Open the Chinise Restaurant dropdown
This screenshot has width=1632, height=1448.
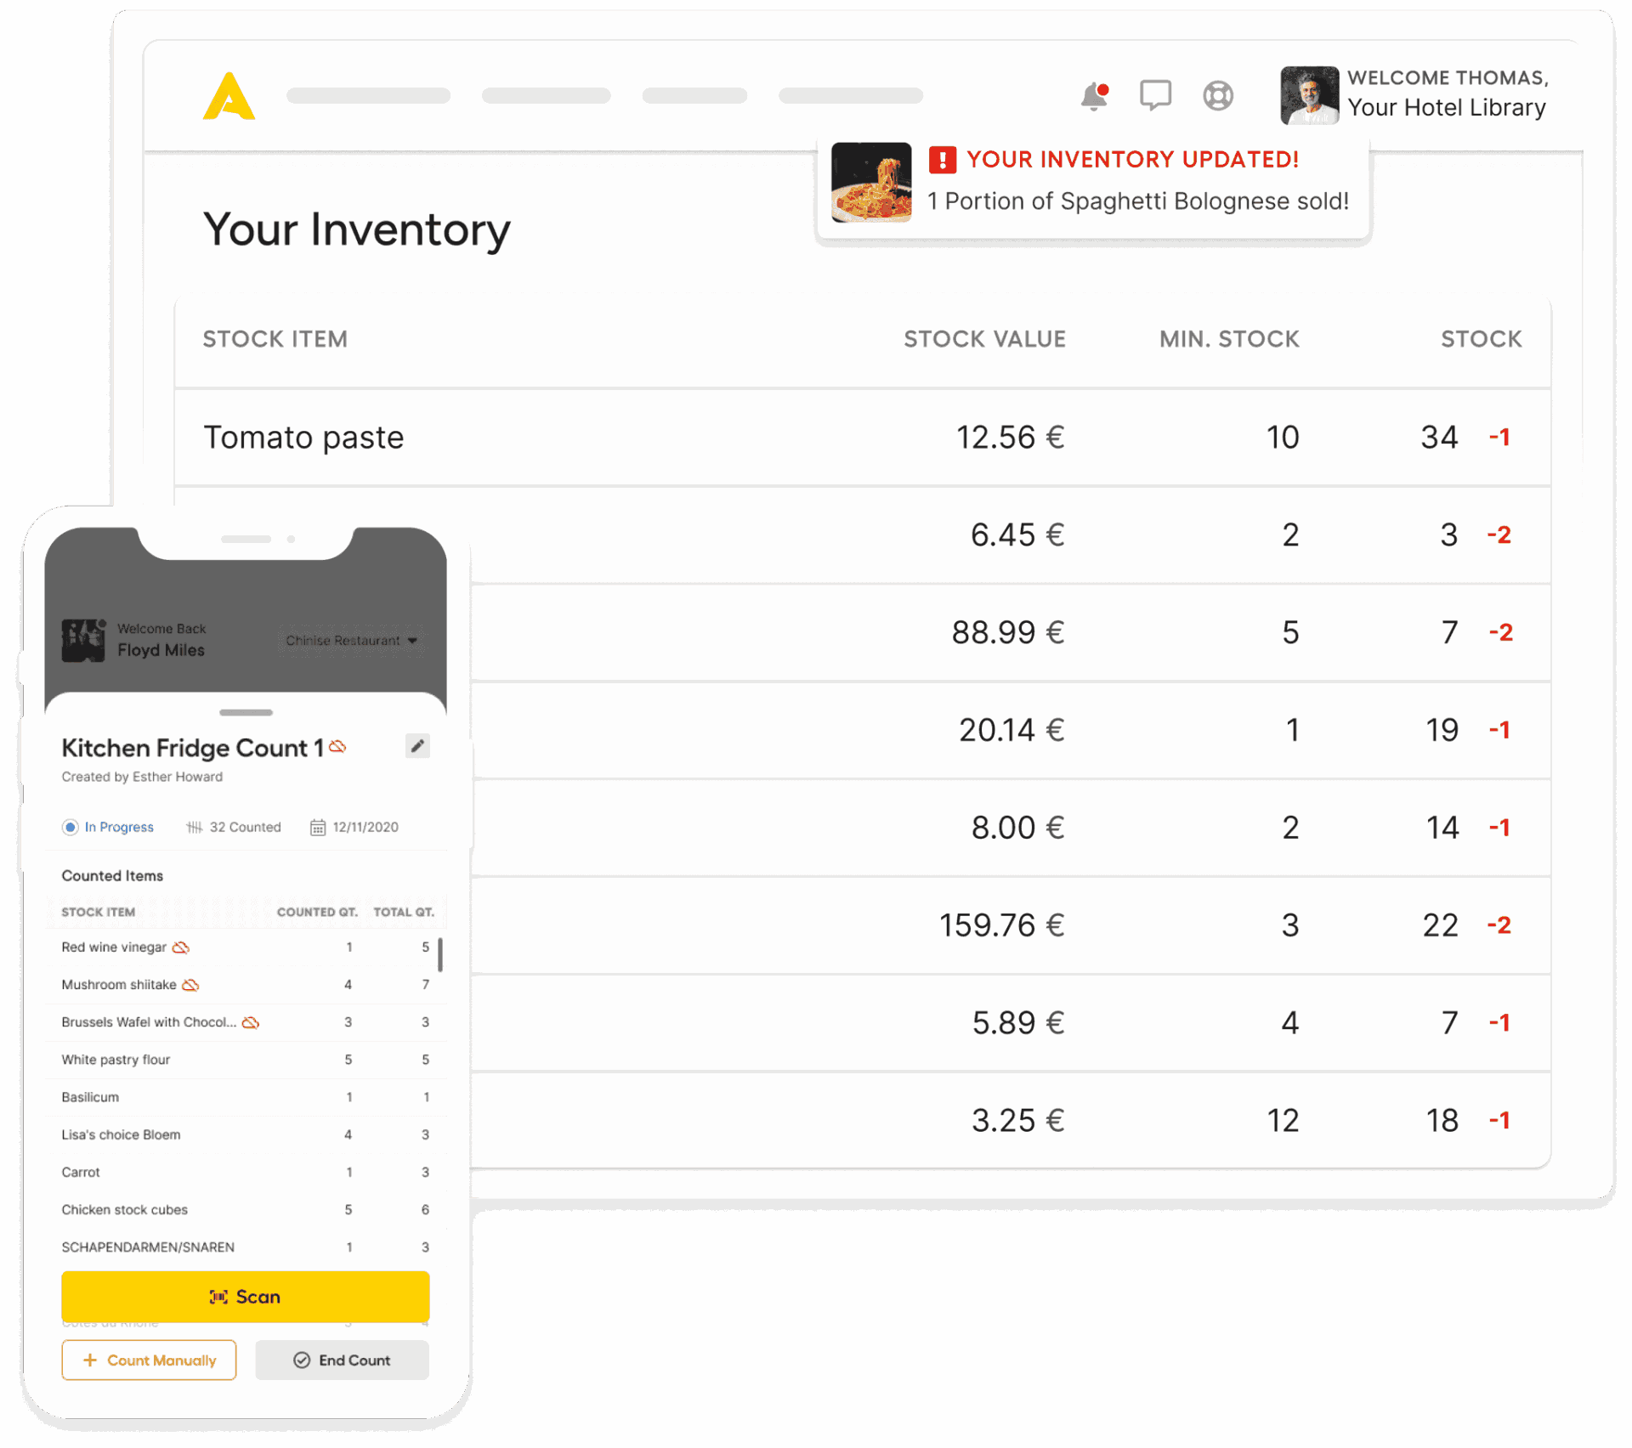coord(351,640)
